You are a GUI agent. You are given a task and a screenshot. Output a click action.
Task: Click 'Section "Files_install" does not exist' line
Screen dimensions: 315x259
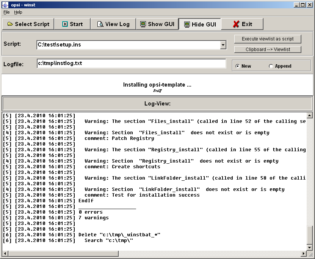tap(177, 133)
